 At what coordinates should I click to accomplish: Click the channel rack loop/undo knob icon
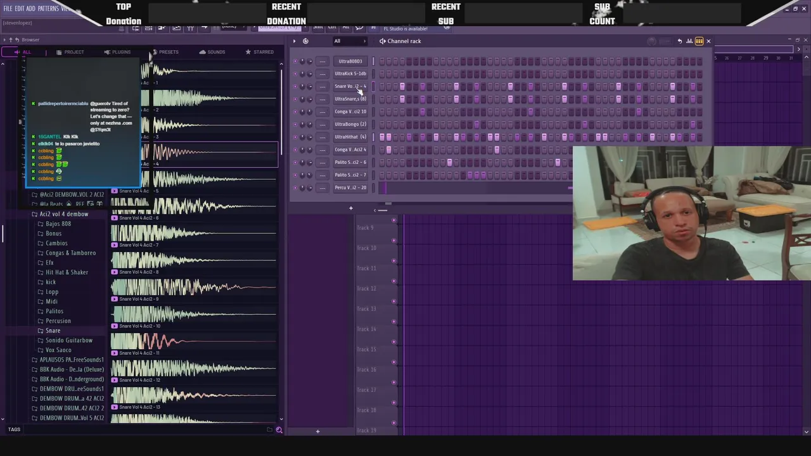[x=305, y=41]
